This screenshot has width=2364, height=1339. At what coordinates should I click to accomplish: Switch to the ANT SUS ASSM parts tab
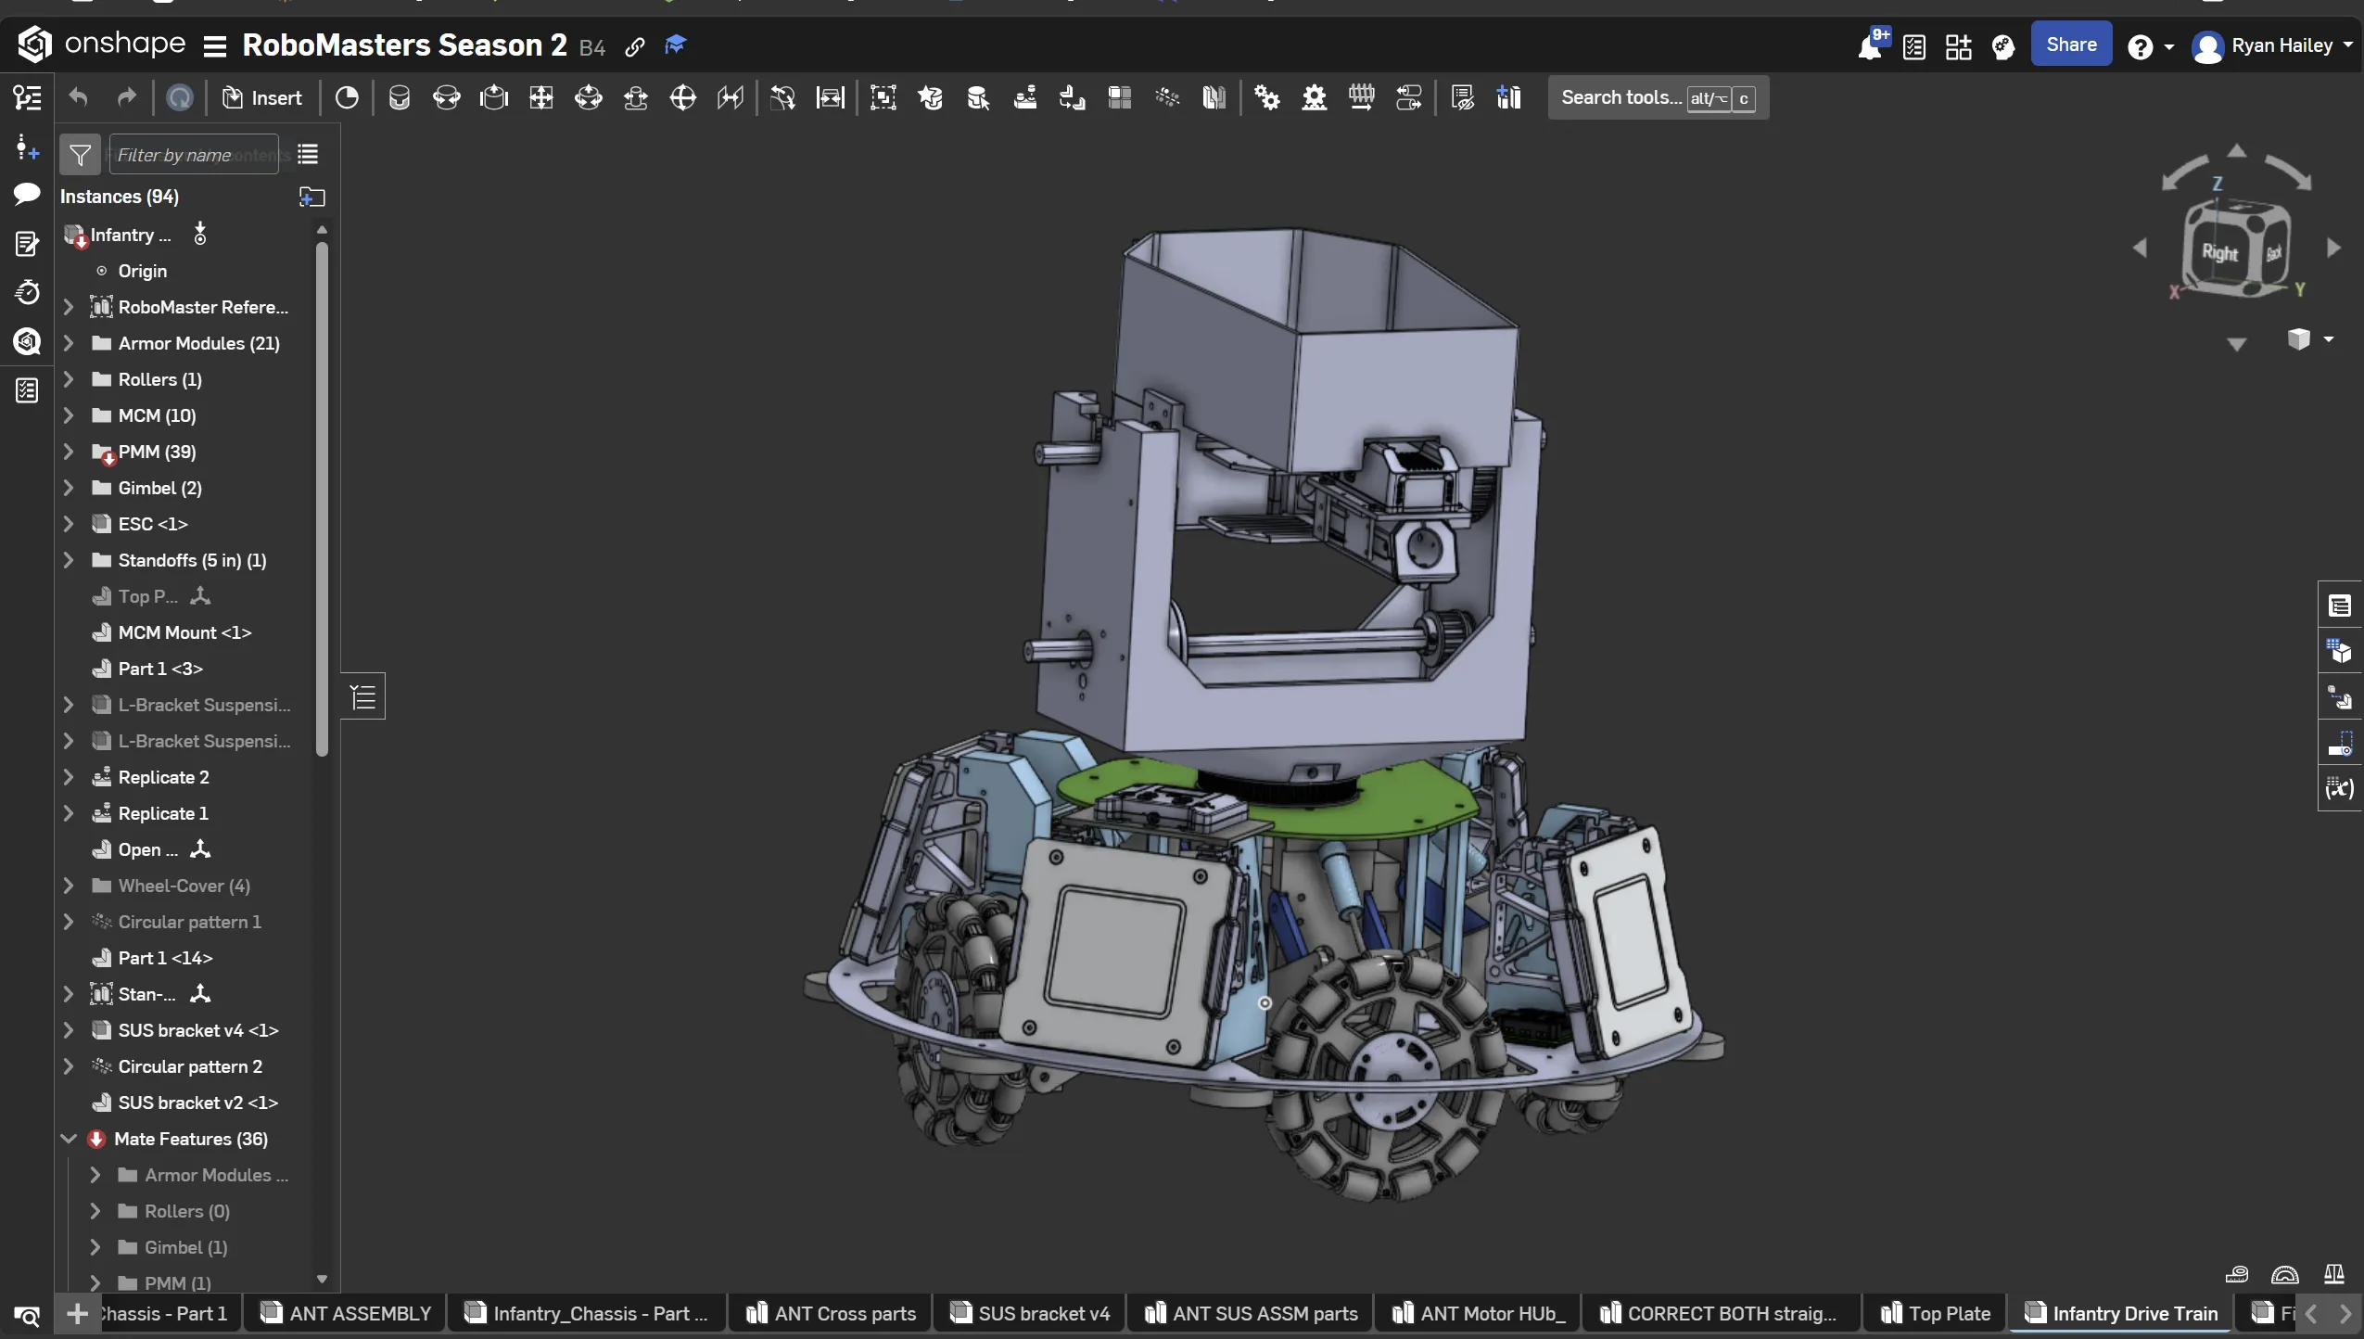point(1252,1313)
